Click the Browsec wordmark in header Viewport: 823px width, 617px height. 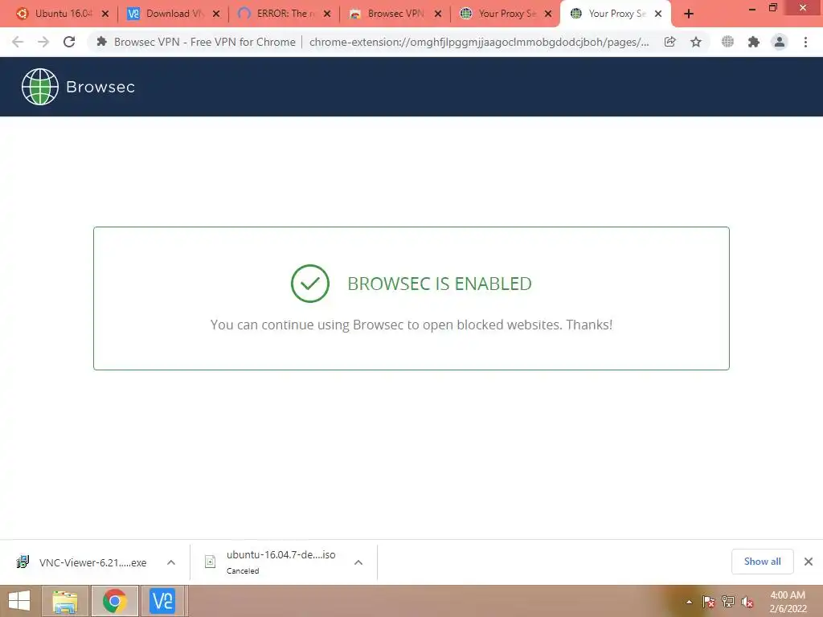tap(100, 87)
